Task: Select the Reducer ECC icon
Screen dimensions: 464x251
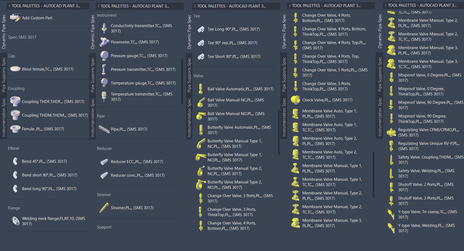Action: click(104, 161)
